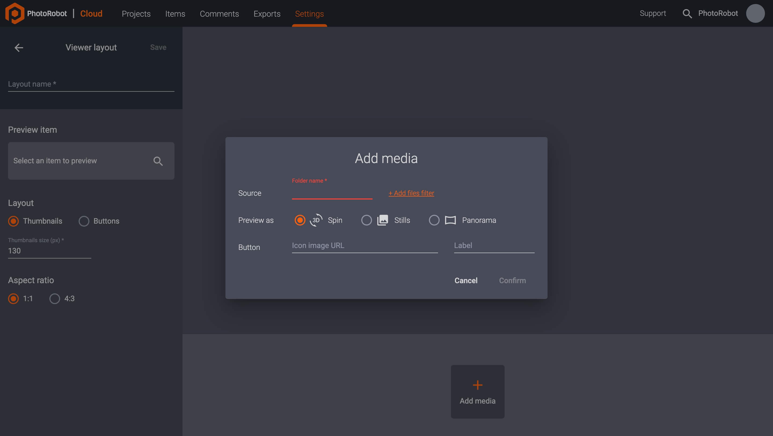Click the Icon image URL field
Image resolution: width=773 pixels, height=436 pixels.
click(364, 245)
